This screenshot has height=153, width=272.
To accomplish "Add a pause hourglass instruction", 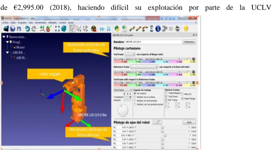I will pos(152,28).
